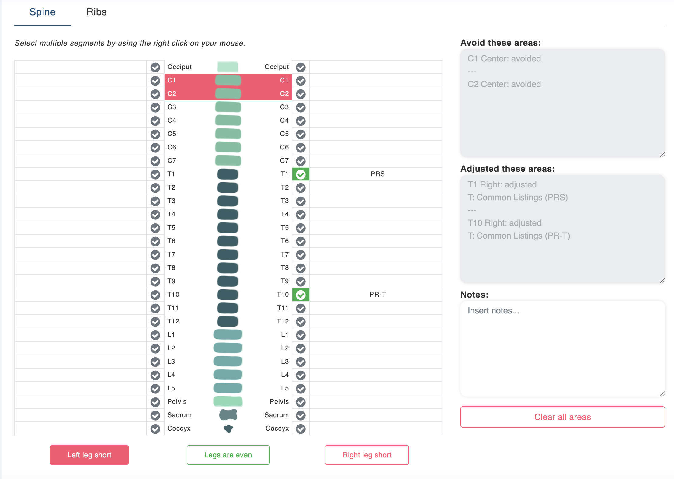Click the PRS listing next to T1
The height and width of the screenshot is (479, 674).
point(377,174)
